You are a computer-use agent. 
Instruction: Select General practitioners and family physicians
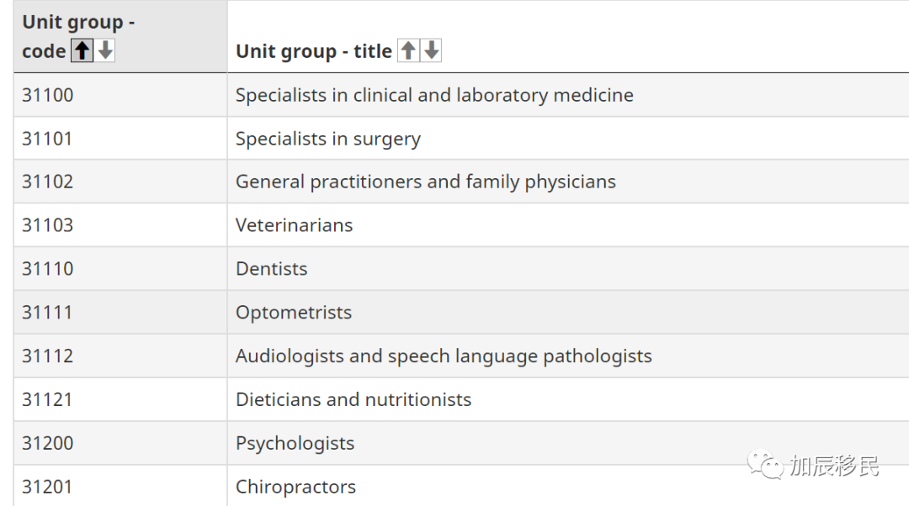(426, 182)
